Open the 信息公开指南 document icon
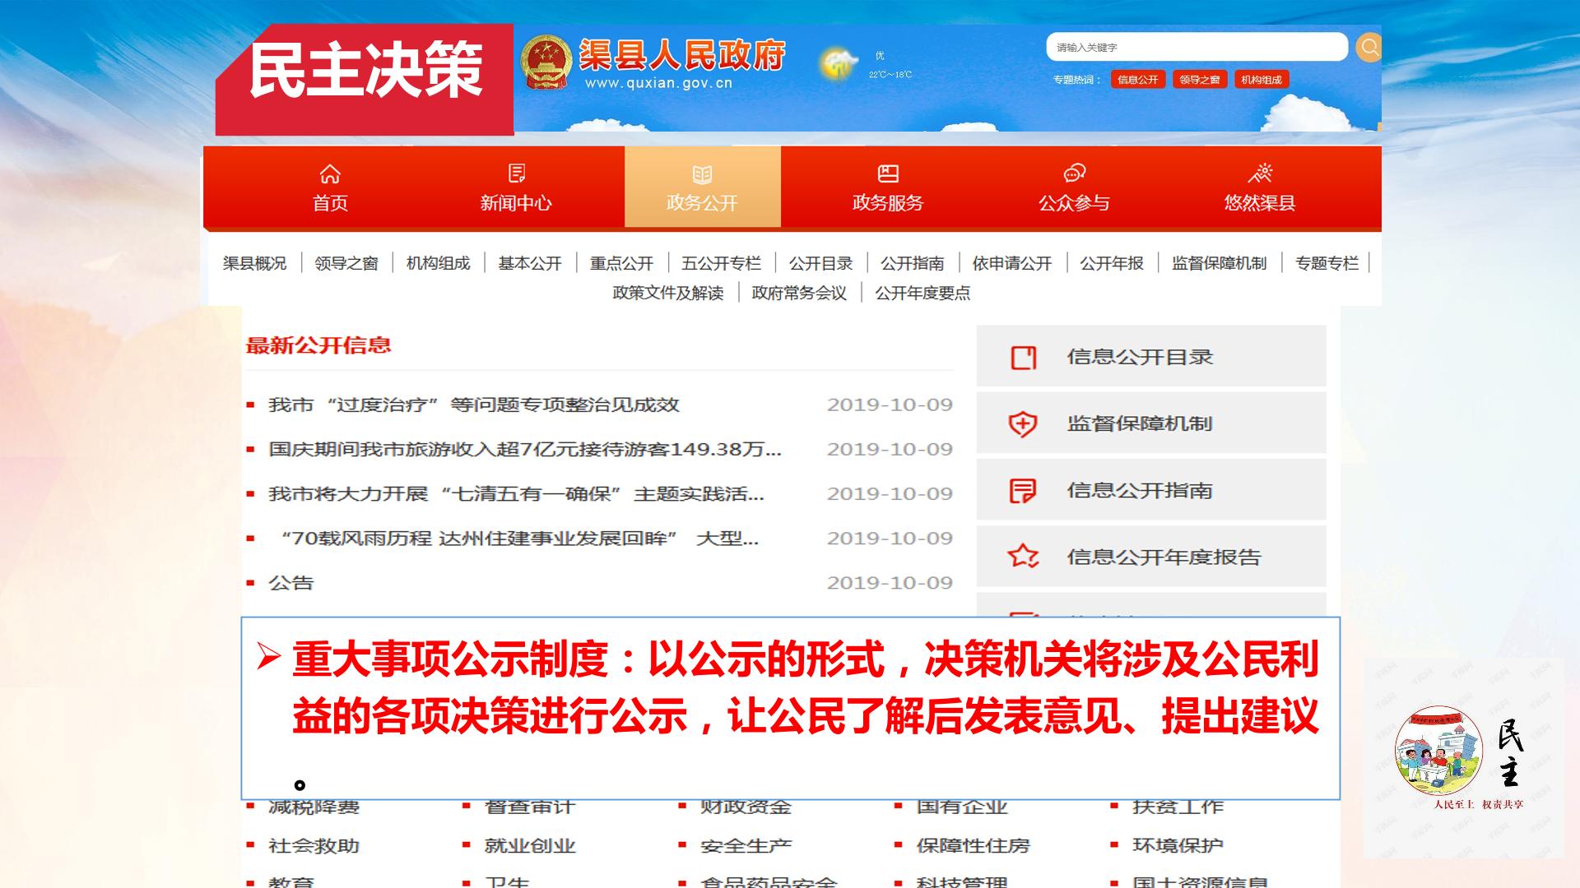1580x888 pixels. [1023, 491]
